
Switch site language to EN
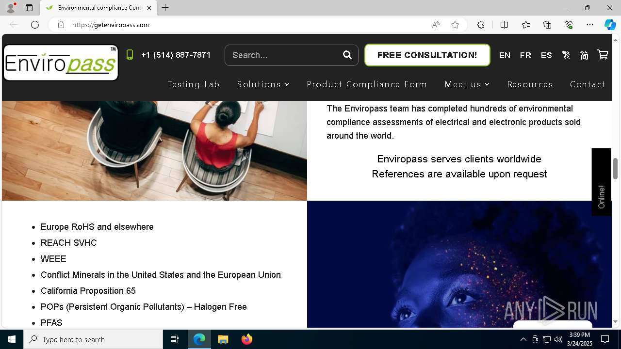point(505,55)
